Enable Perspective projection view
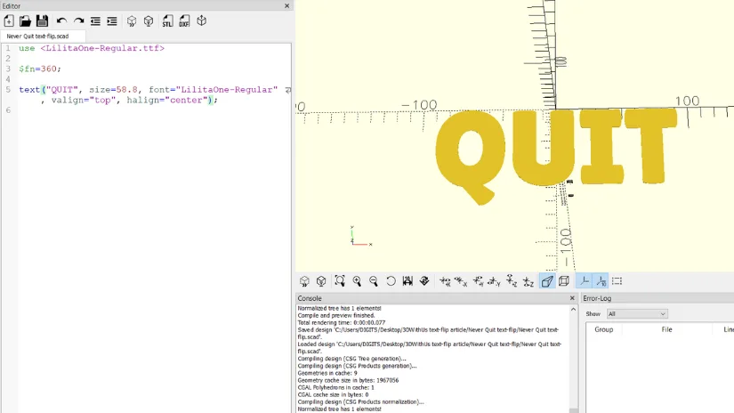This screenshot has width=734, height=413. click(x=547, y=281)
